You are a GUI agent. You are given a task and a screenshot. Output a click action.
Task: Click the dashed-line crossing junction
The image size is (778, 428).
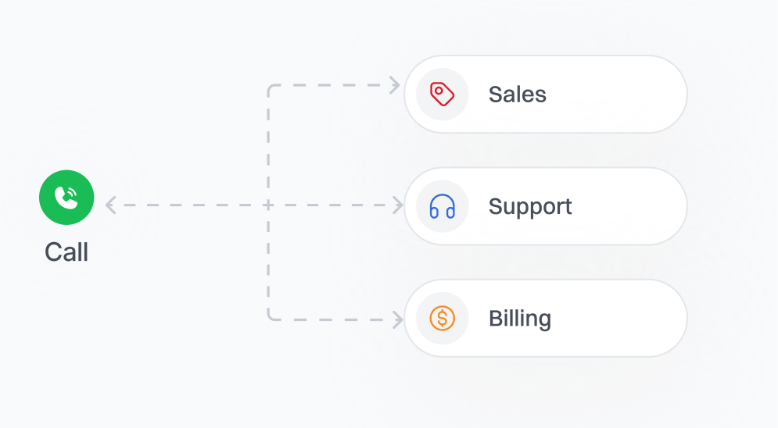tap(268, 205)
